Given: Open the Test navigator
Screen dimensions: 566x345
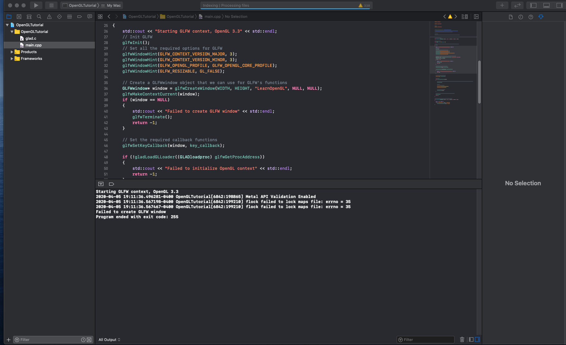Looking at the screenshot, I should click(59, 16).
